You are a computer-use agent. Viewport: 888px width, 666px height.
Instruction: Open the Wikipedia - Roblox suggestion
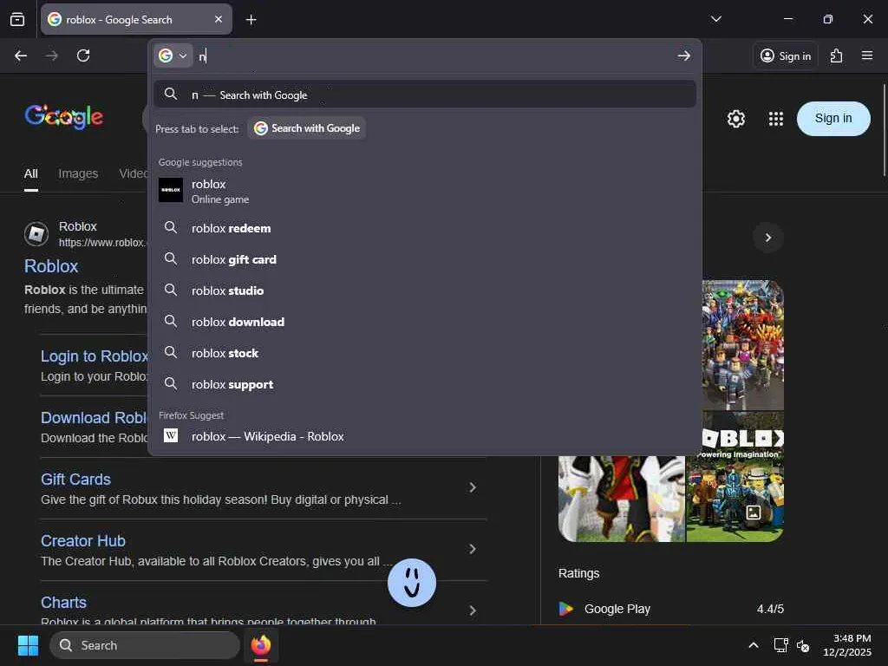(425, 436)
